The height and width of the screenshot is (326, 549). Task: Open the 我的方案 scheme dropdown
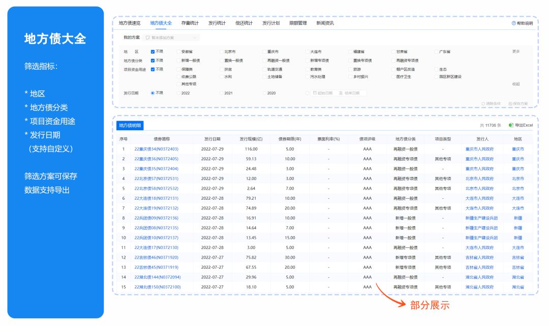pyautogui.click(x=171, y=38)
